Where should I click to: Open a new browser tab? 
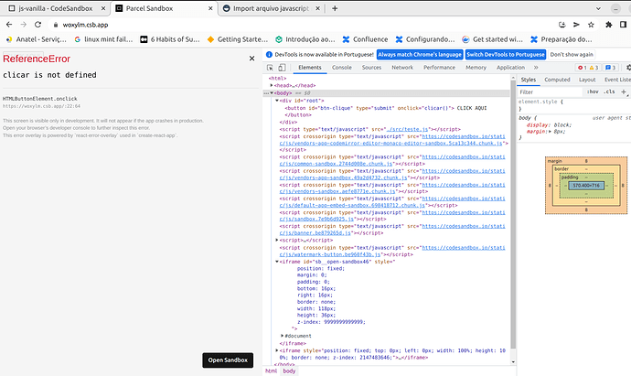335,8
